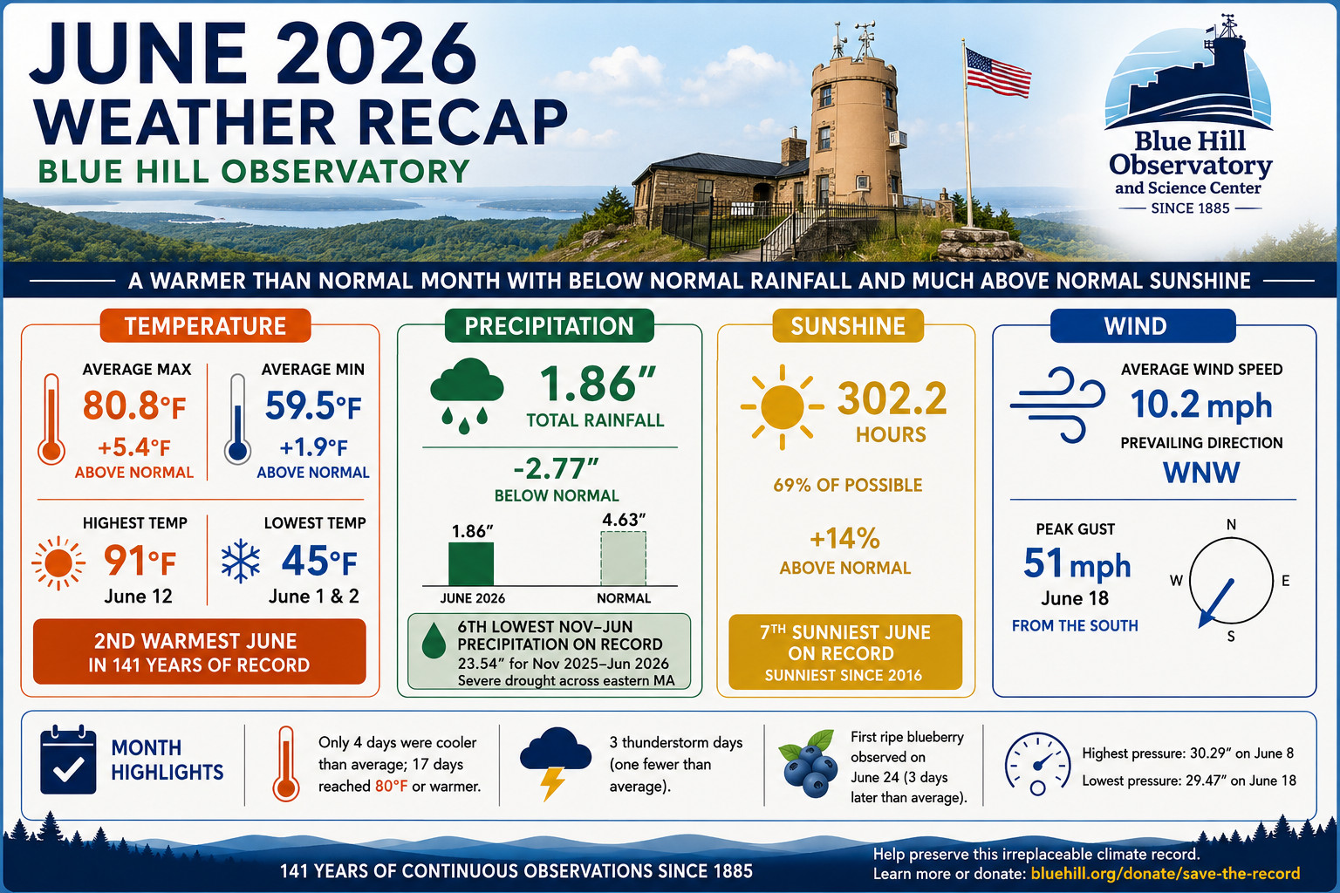Click the red thermometer icon under Average Max
1340x893 pixels.
click(51, 419)
